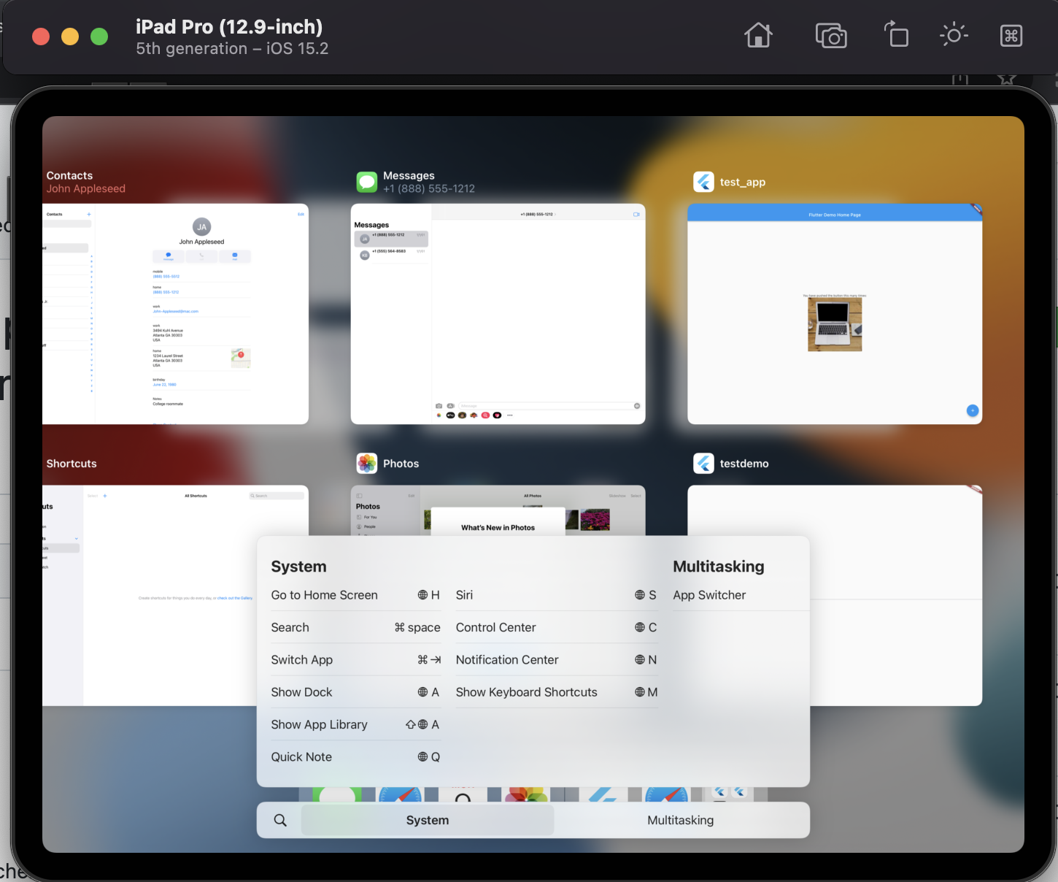Rotate the device using the rotate icon
This screenshot has height=882, width=1058.
tap(896, 34)
